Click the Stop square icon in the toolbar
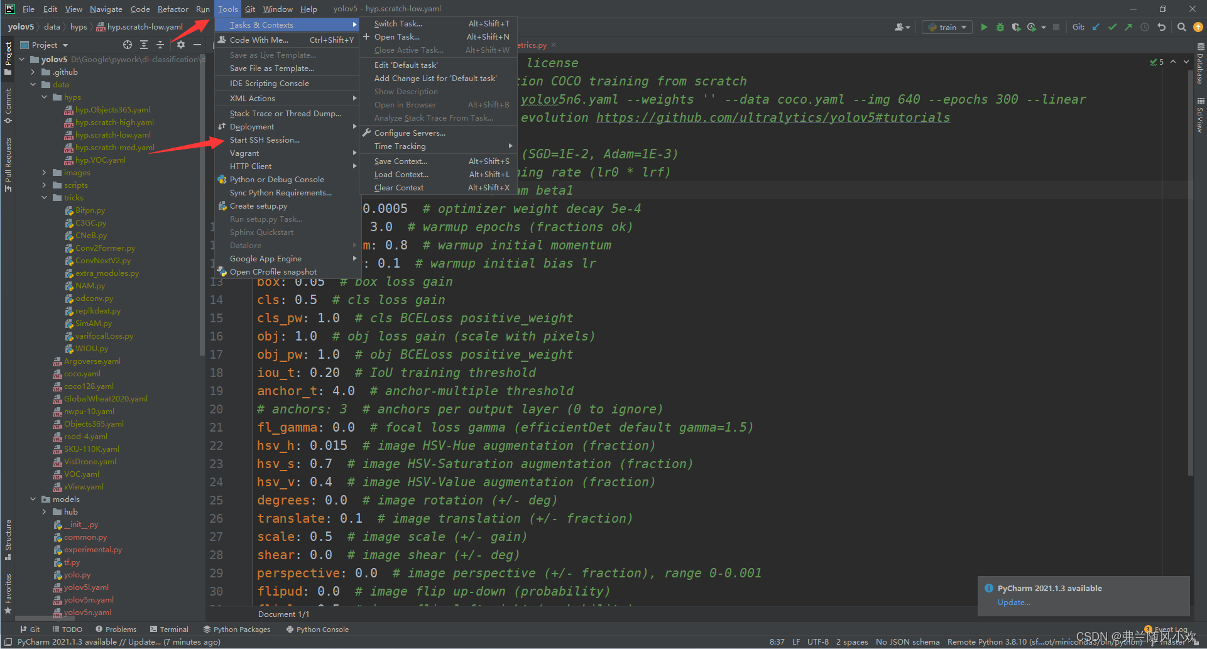The image size is (1207, 649). 1056,27
